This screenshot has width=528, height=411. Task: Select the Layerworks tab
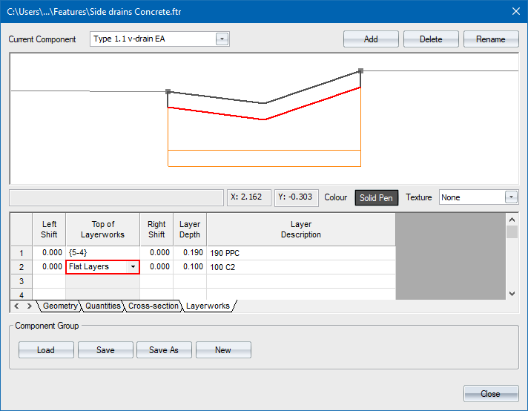pyautogui.click(x=208, y=306)
